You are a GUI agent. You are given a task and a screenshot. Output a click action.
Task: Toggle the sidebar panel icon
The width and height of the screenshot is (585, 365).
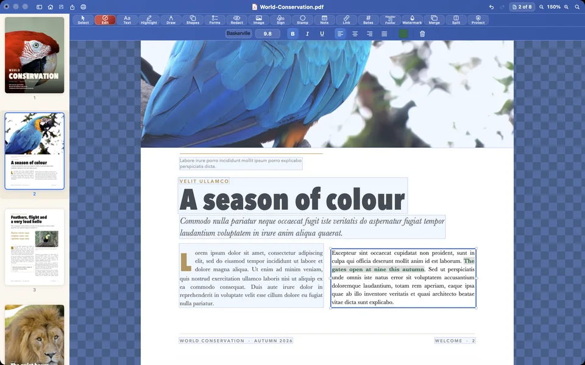[39, 7]
